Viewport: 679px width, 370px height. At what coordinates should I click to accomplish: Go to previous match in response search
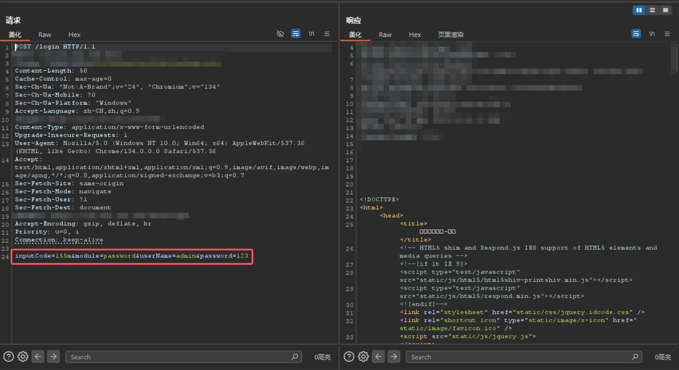pyautogui.click(x=379, y=357)
